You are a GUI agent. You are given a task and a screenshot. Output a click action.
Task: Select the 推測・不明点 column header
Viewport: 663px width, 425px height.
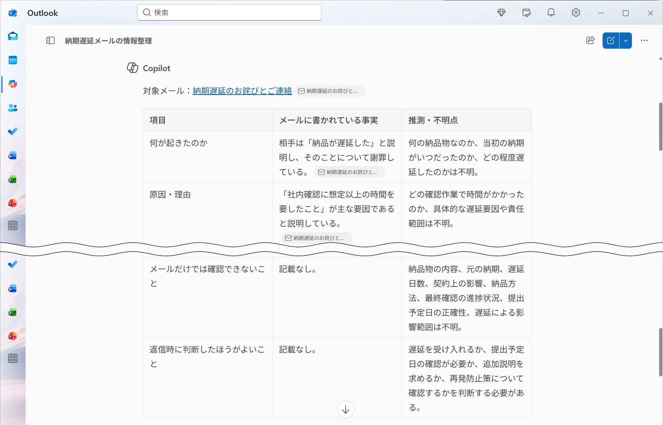pyautogui.click(x=466, y=120)
